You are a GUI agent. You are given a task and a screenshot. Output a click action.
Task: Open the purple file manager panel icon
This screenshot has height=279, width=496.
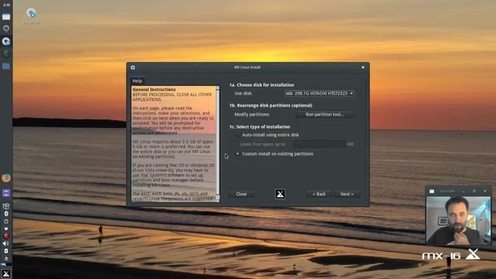(x=6, y=193)
